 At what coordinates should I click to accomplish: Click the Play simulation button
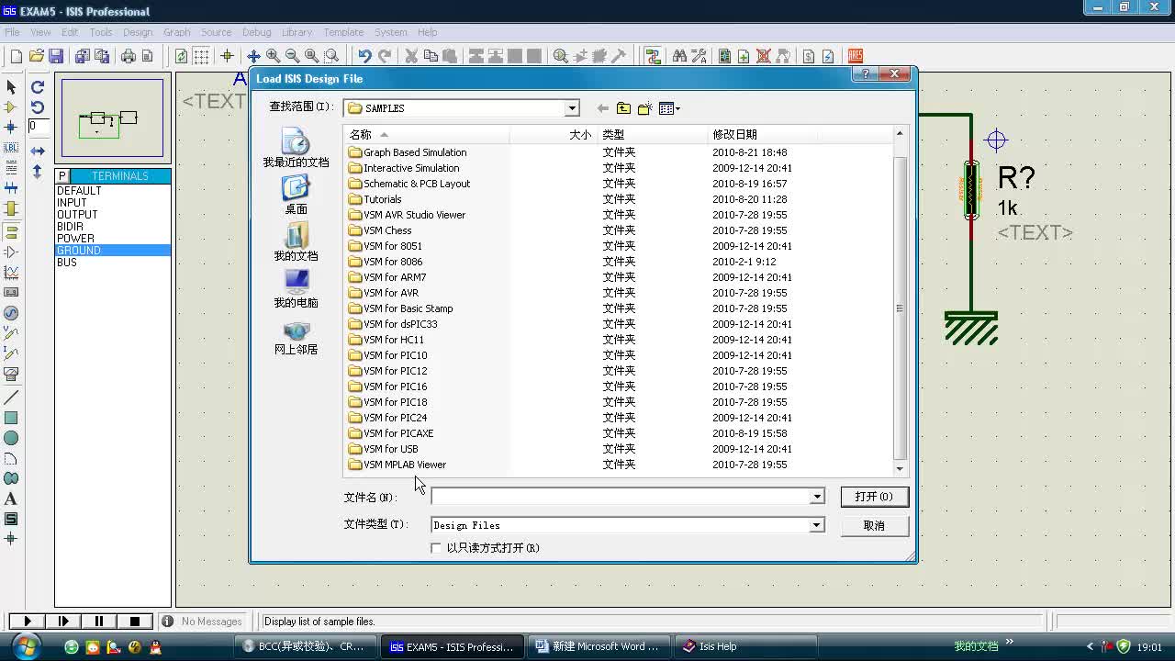tap(28, 622)
